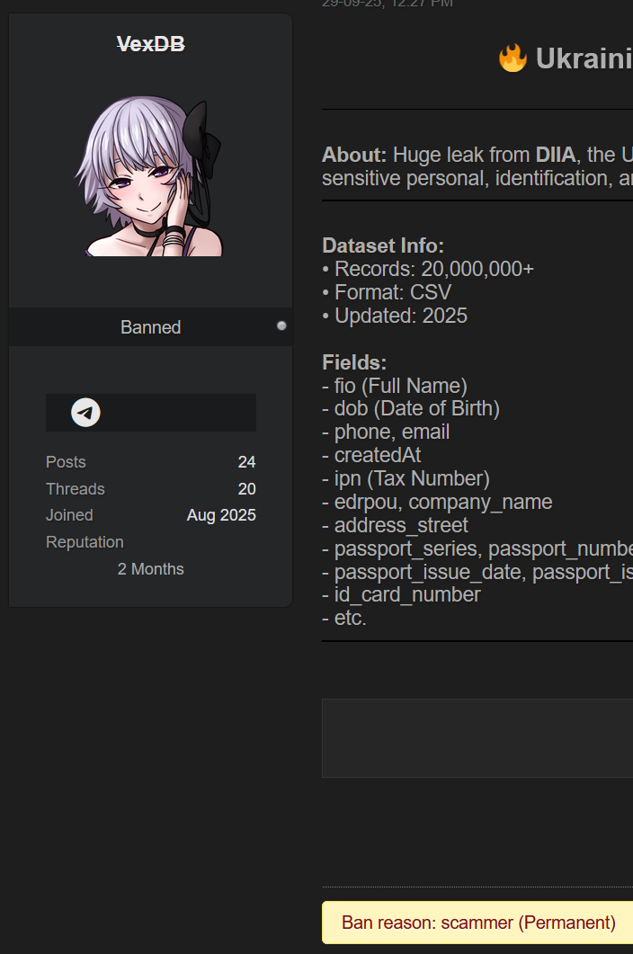This screenshot has width=633, height=954.
Task: Click the post timestamp at the top
Action: [388, 3]
